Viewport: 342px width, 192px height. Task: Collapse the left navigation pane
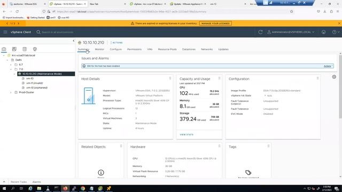click(x=74, y=41)
